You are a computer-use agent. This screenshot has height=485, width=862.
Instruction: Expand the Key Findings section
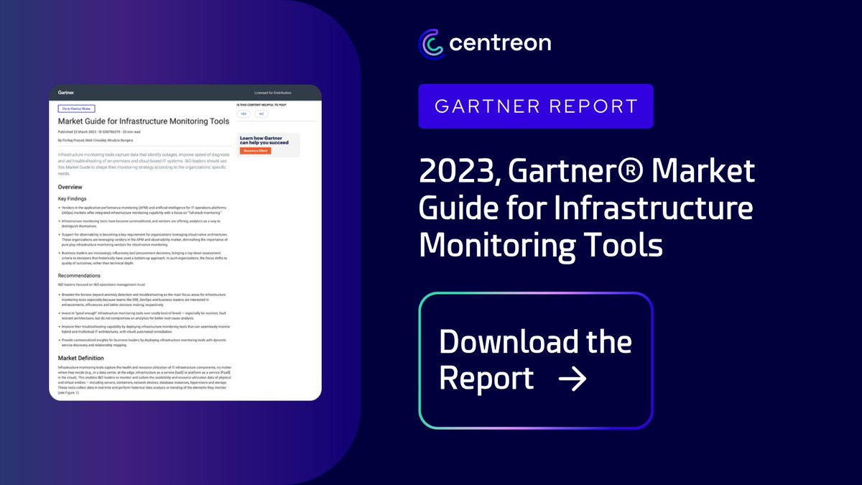(x=72, y=198)
